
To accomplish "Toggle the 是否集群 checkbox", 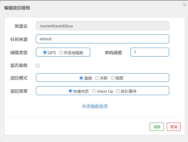I will coord(38,66).
